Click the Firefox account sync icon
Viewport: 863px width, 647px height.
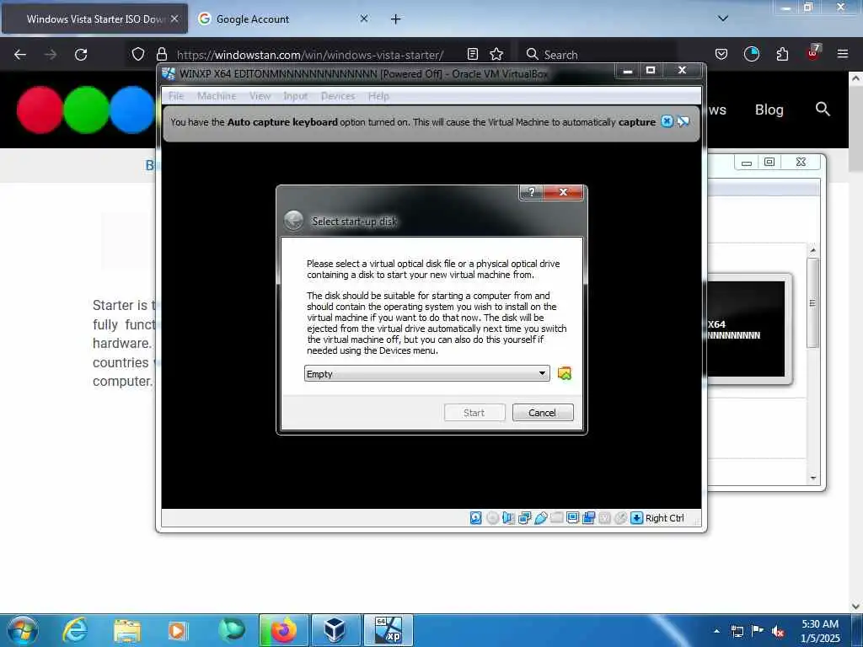point(751,54)
